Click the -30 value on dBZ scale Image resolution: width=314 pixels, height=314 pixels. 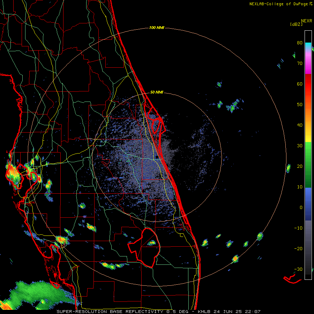point(298,269)
